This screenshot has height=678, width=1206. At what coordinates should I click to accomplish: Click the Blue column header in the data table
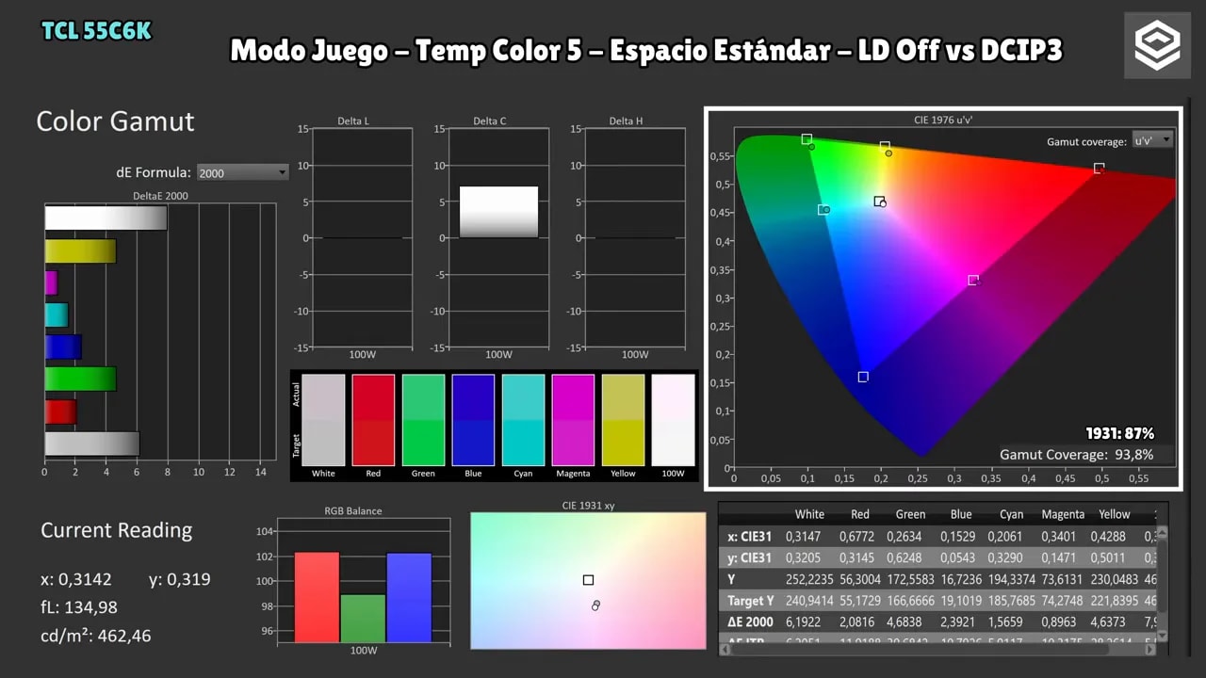point(961,514)
